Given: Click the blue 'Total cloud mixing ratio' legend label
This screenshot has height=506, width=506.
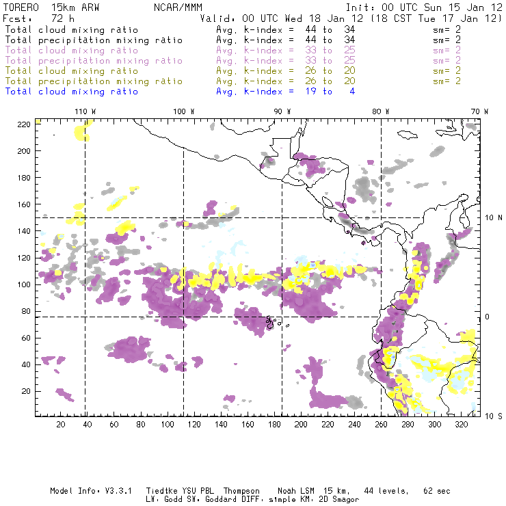Looking at the screenshot, I should click(x=72, y=92).
